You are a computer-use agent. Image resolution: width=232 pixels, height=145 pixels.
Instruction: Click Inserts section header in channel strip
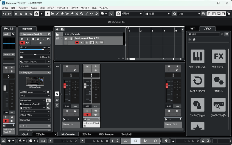click(9, 54)
